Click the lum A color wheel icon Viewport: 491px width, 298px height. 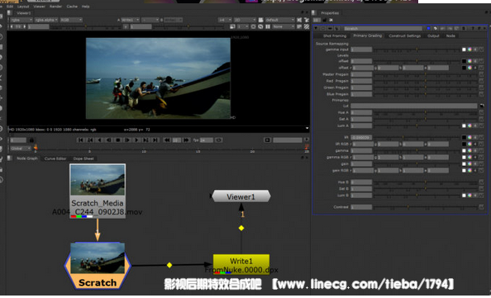[470, 125]
